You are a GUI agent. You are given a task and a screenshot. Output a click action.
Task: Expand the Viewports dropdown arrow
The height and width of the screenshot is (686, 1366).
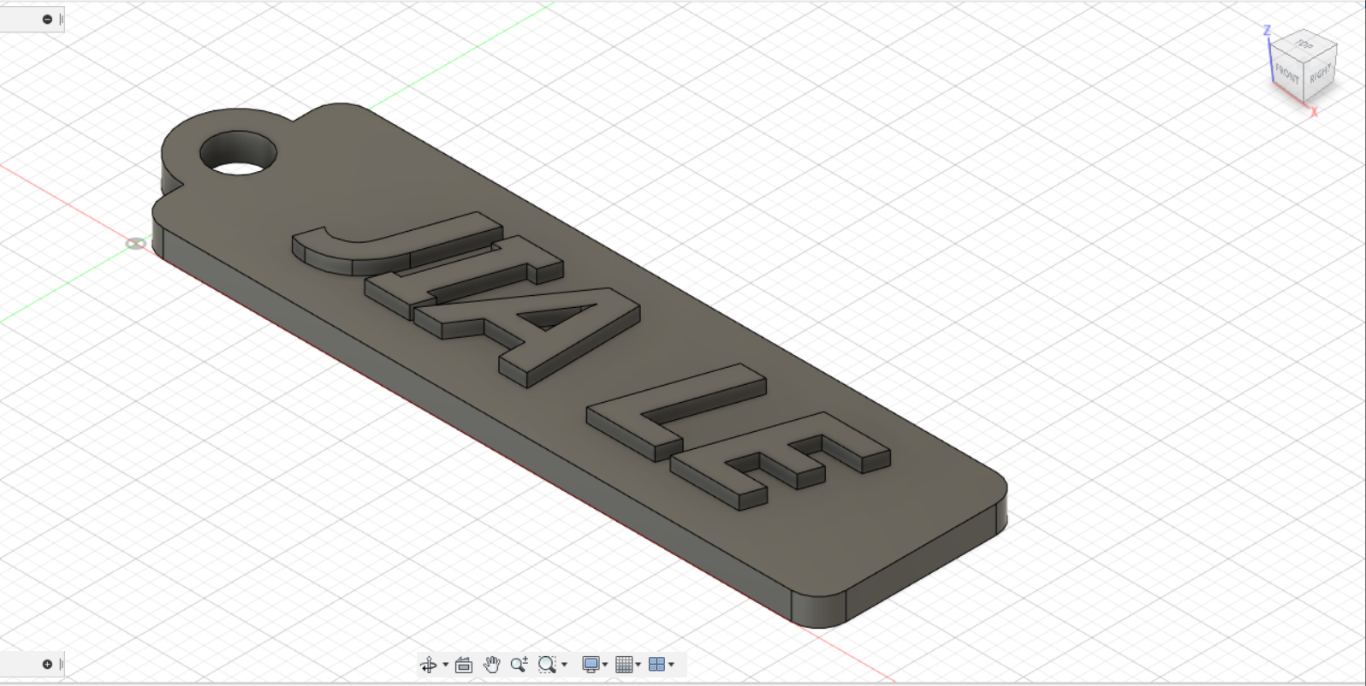[x=672, y=665]
